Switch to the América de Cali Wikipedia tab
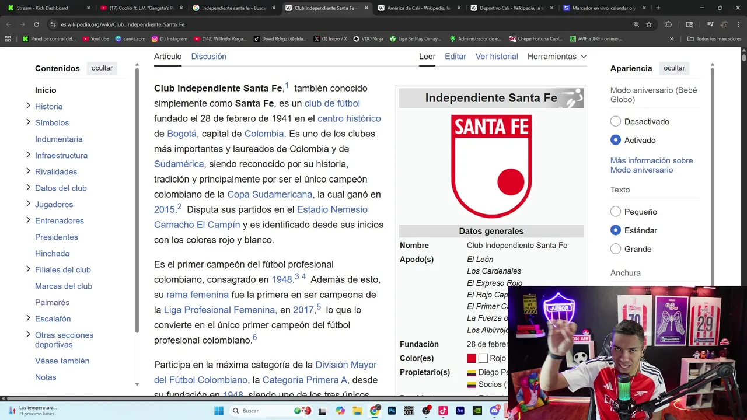Image resolution: width=747 pixels, height=420 pixels. [418, 8]
